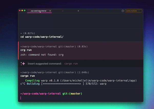Close the warp-internal tab using its X
This screenshot has height=109, width=154.
[x=50, y=11]
